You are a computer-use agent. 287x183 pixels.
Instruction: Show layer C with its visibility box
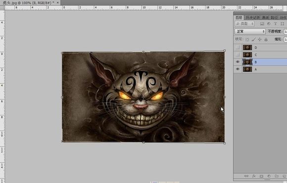[x=238, y=55]
